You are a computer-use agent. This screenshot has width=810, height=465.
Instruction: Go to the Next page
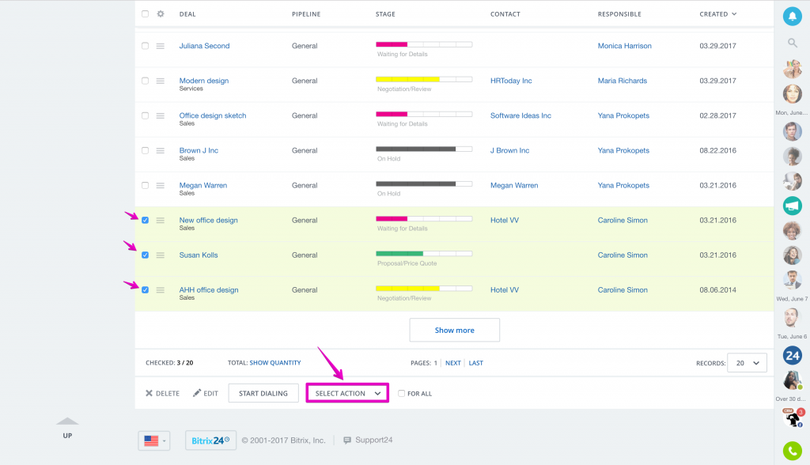(453, 363)
